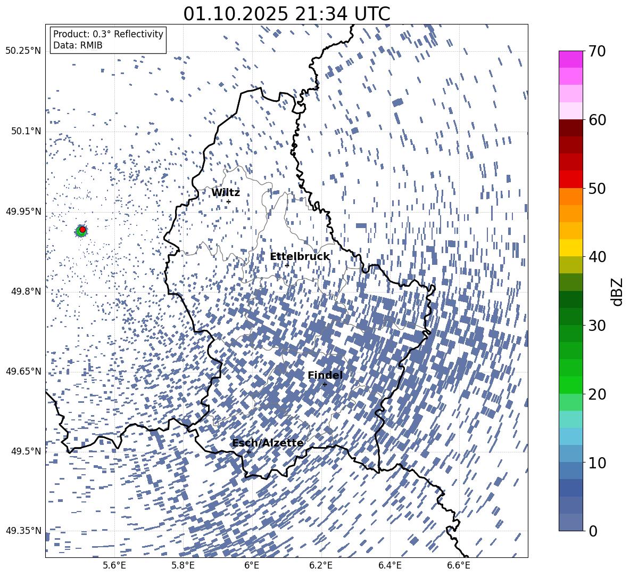Click the 5.6°E longitude tick label
Viewport: 630px width, 576px height.
(x=114, y=565)
